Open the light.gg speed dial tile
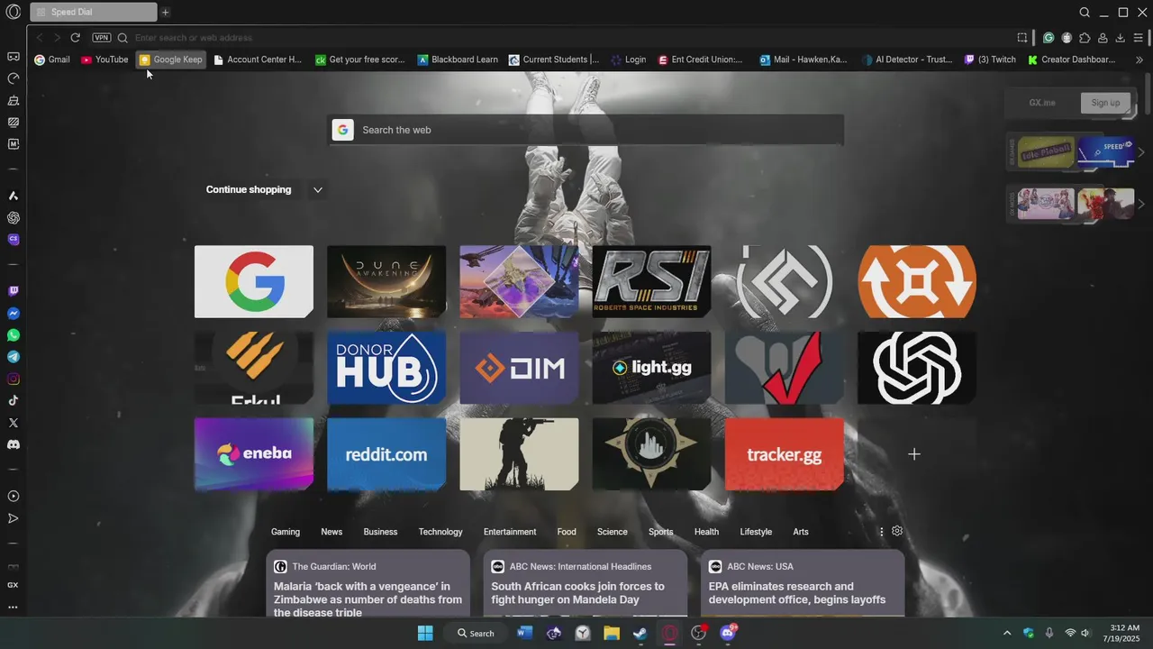 click(651, 368)
